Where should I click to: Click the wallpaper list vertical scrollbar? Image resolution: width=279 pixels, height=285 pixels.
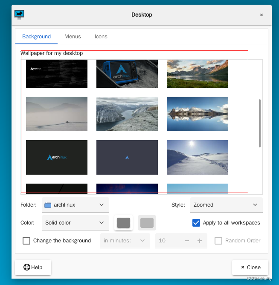(x=260, y=123)
